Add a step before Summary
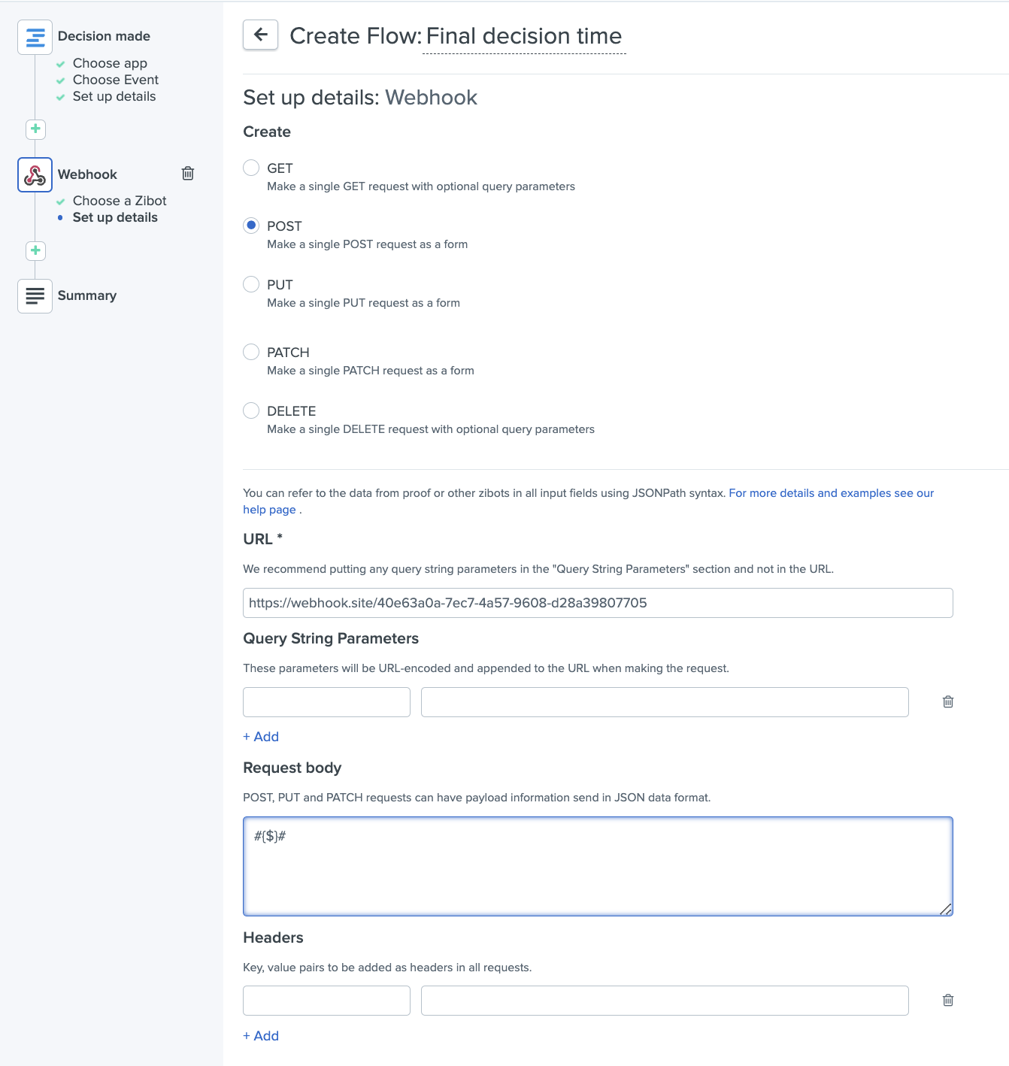1009x1066 pixels. 35,250
